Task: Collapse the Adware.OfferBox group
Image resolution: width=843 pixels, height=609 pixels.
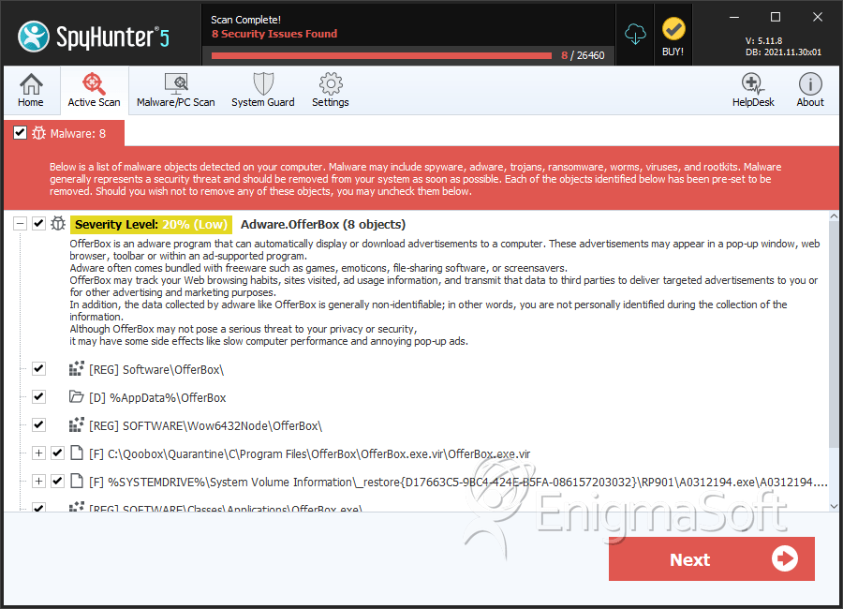Action: click(20, 223)
